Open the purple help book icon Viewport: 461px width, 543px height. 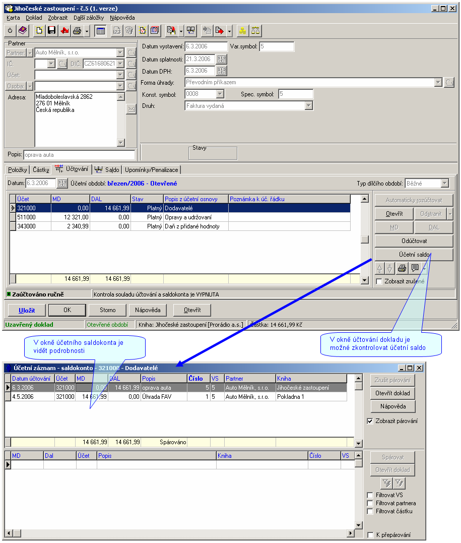pyautogui.click(x=23, y=31)
